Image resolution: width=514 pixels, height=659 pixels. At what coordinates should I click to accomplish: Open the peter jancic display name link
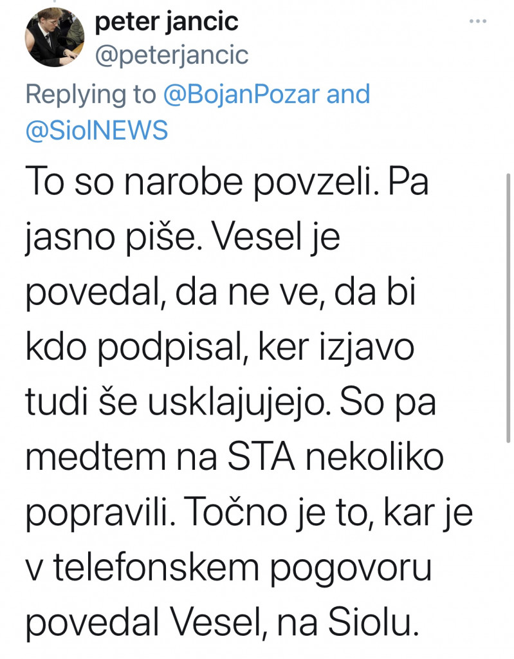167,22
